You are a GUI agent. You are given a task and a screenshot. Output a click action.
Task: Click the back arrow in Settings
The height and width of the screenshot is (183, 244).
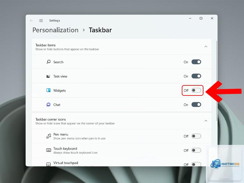click(32, 20)
